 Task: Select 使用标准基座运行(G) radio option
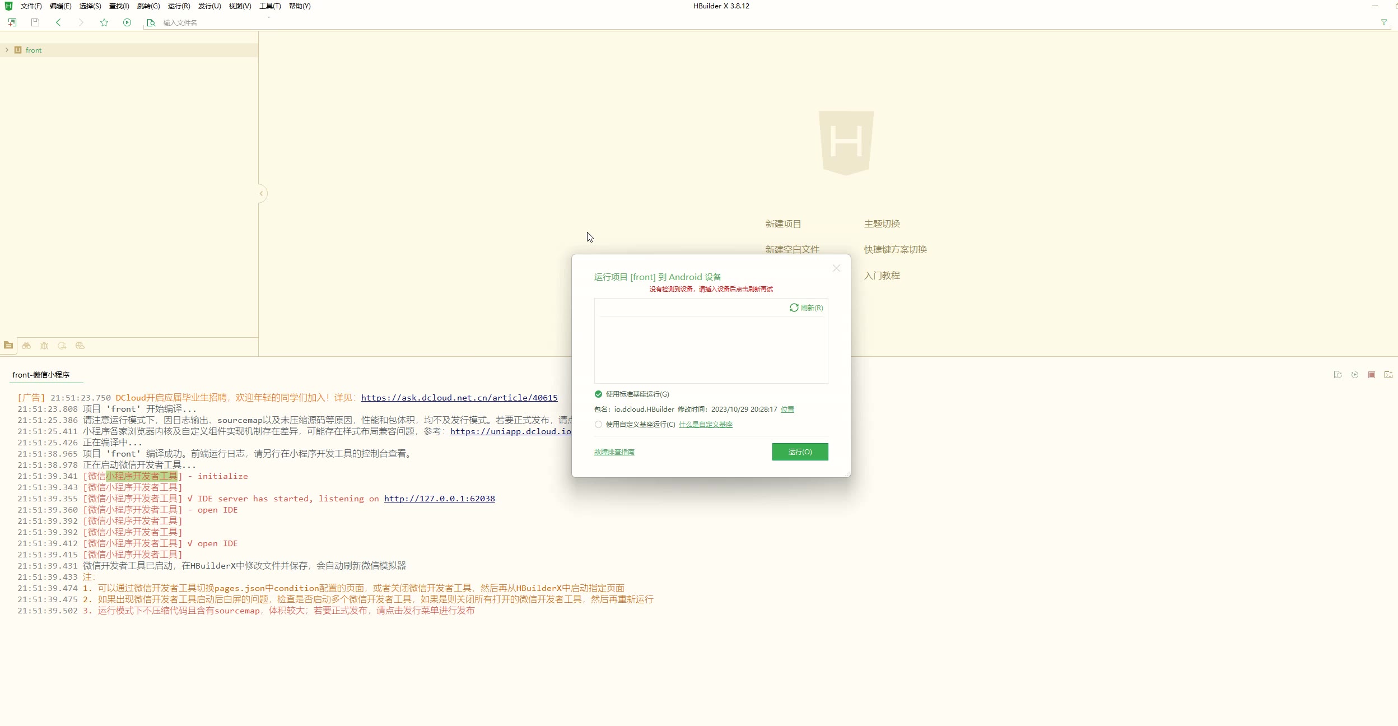coord(631,394)
